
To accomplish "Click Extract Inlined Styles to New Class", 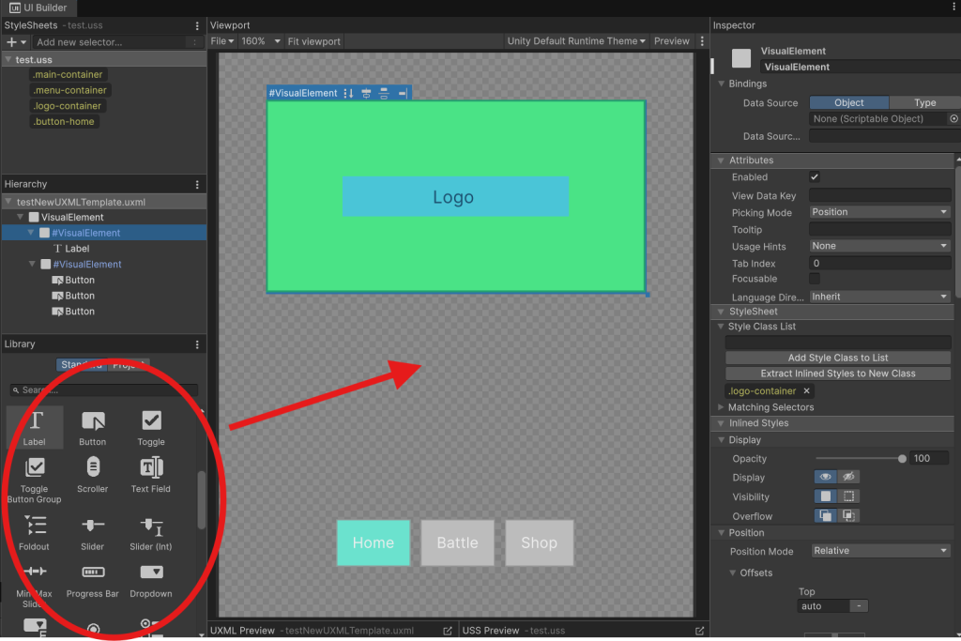I will point(837,374).
